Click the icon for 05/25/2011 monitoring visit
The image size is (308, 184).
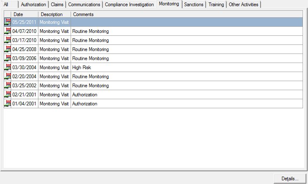pyautogui.click(x=7, y=22)
